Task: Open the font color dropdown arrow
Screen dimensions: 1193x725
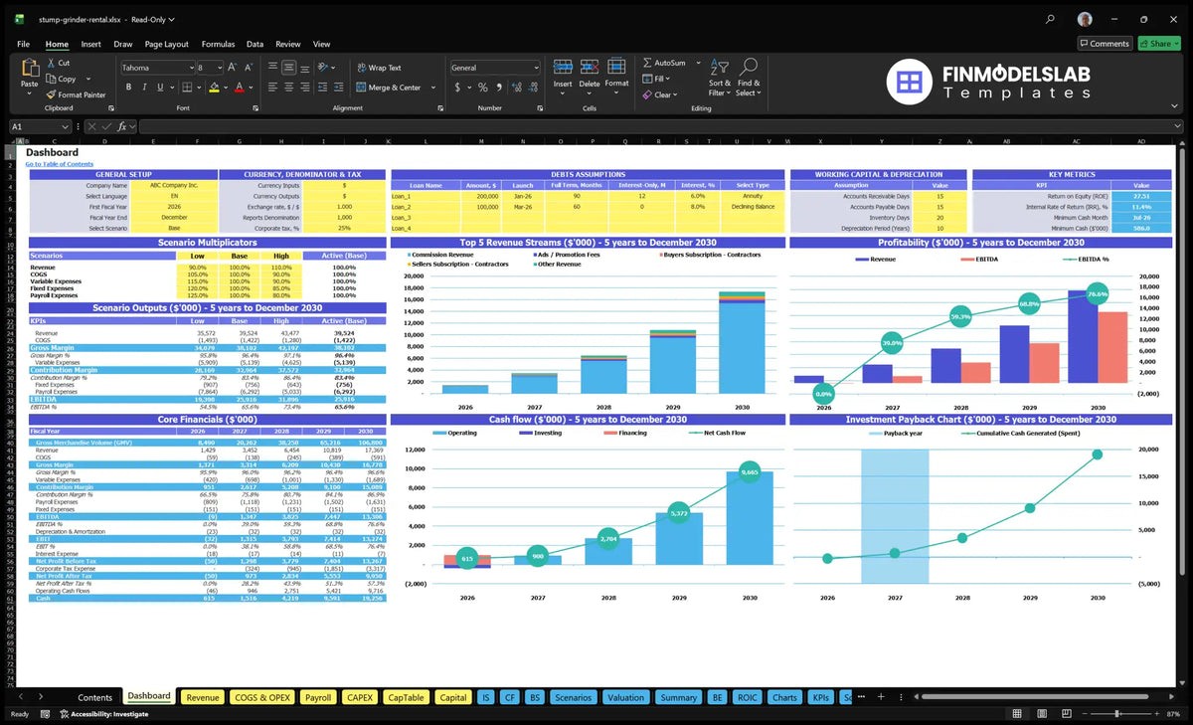Action: [x=250, y=88]
